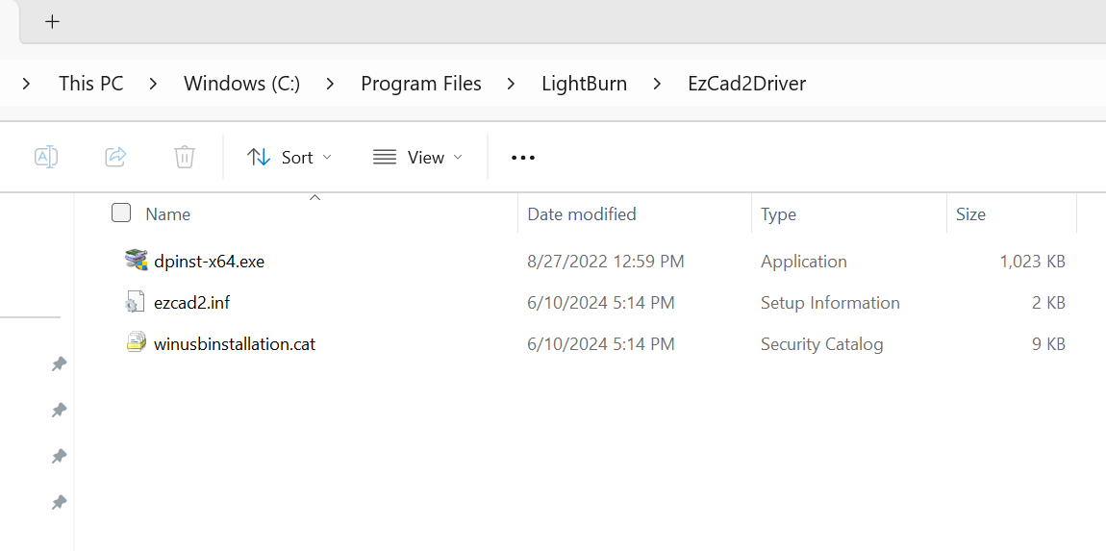
Task: Click the Type column header
Action: [x=778, y=213]
